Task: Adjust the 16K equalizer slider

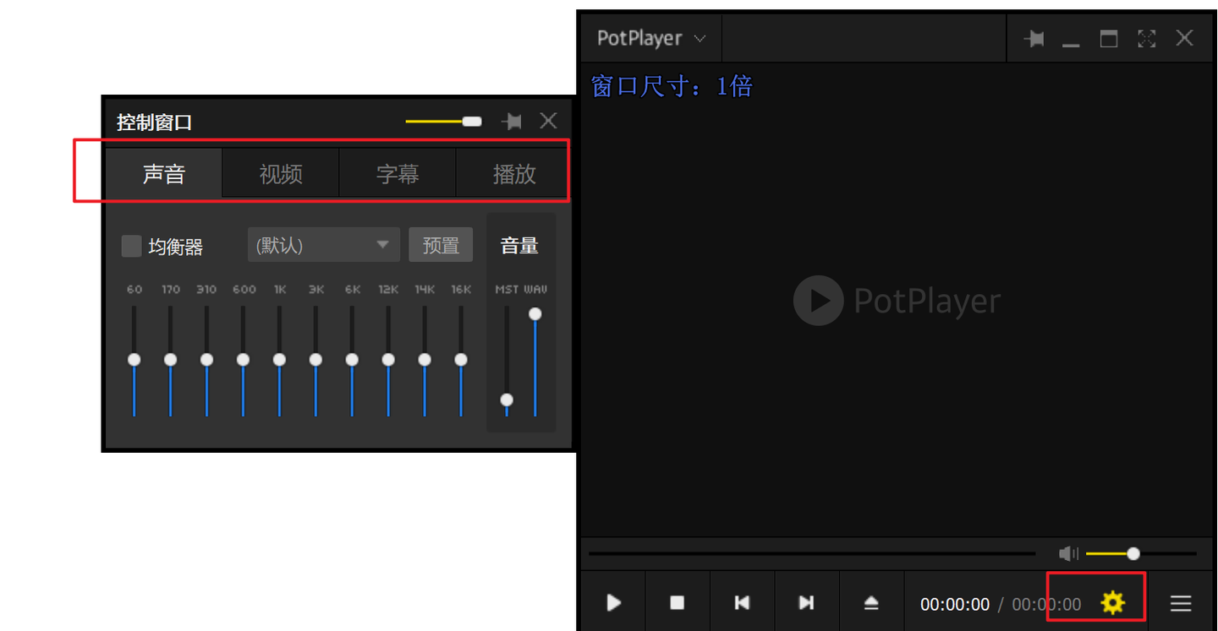Action: (461, 361)
